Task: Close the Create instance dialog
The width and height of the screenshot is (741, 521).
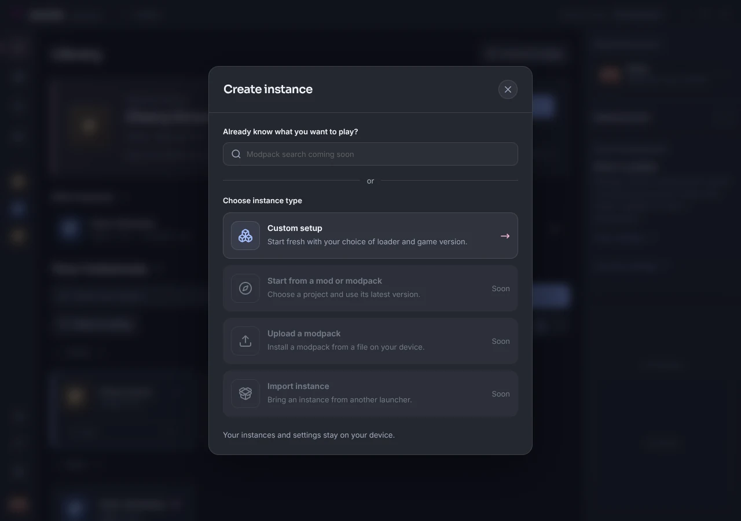Action: click(508, 89)
